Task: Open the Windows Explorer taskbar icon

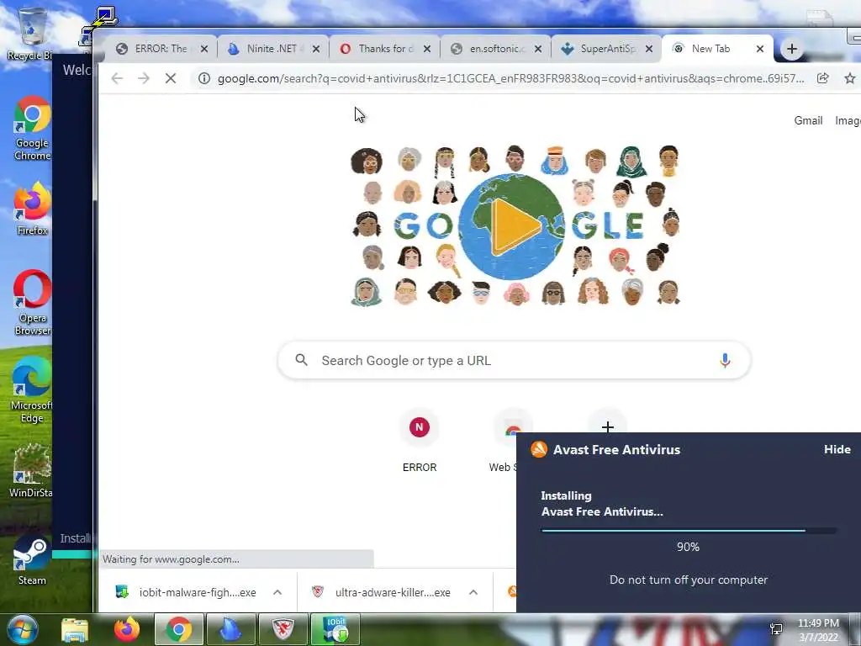Action: point(75,629)
